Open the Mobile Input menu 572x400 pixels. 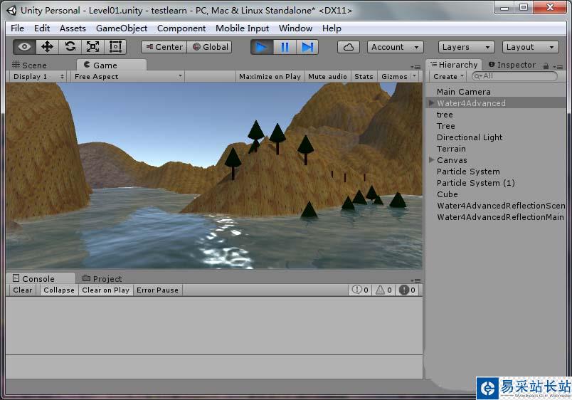pos(242,28)
